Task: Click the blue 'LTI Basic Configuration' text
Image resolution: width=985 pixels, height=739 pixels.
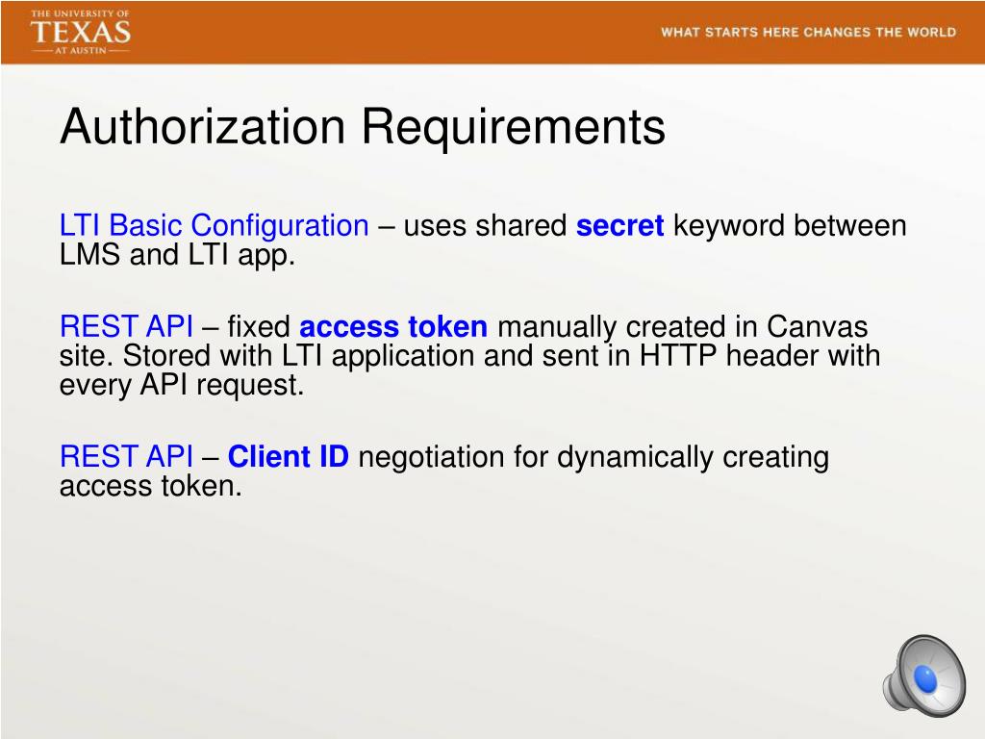Action: tap(214, 225)
